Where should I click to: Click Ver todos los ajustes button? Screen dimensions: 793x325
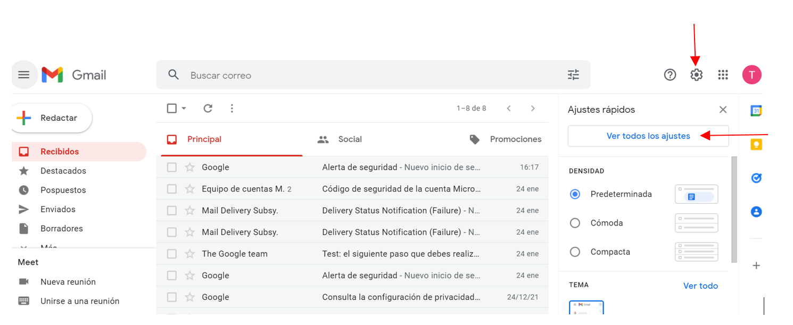coord(648,136)
